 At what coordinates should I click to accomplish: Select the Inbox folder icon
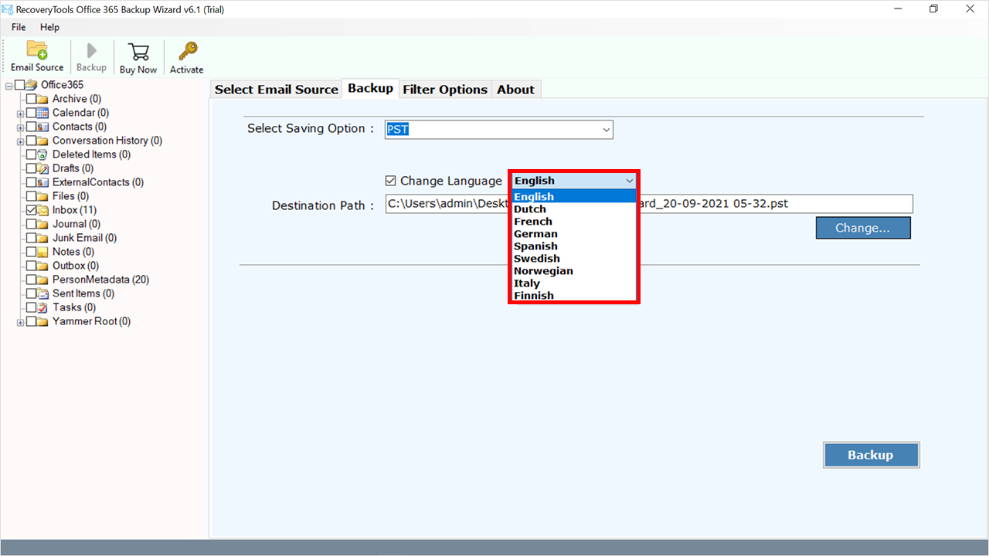(44, 210)
